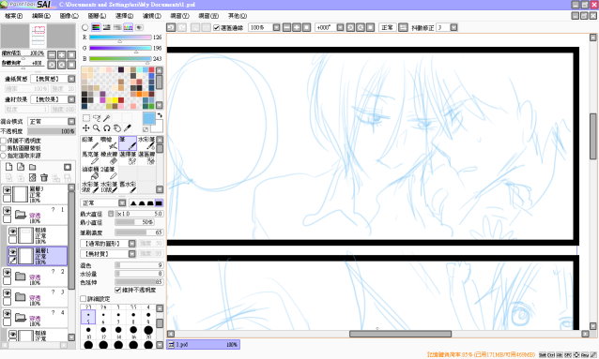Open the 選擇(S) selection menu
599x359 pixels.
125,16
